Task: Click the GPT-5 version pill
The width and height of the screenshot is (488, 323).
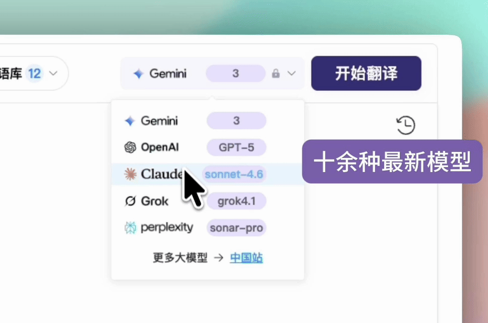Action: (236, 147)
